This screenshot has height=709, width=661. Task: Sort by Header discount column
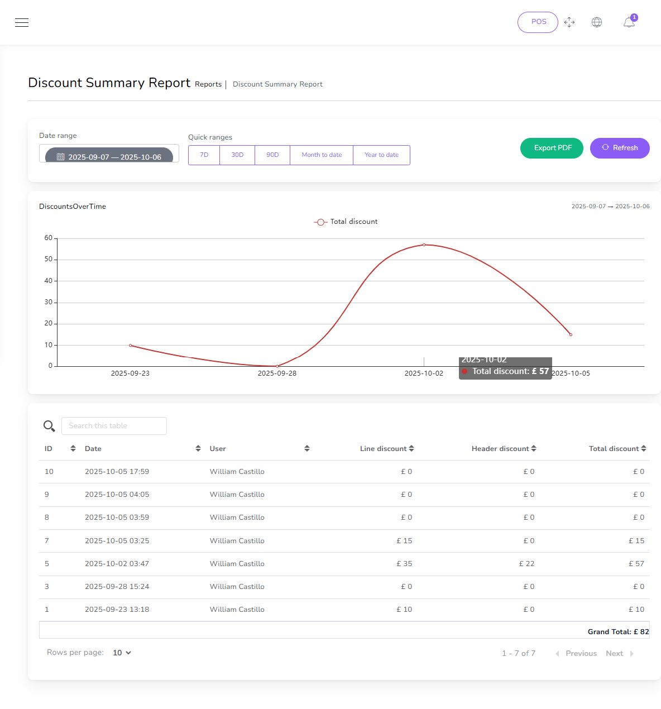click(x=504, y=449)
